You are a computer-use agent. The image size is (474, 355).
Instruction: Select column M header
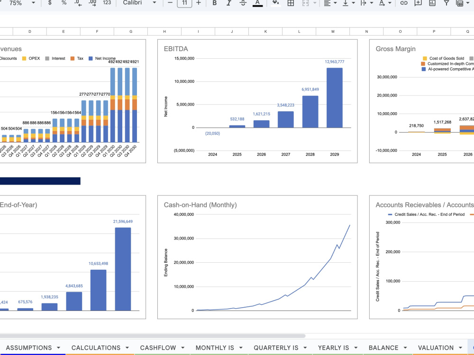point(333,31)
